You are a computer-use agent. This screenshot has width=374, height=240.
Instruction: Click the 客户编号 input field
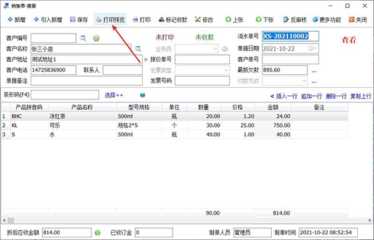54,38
